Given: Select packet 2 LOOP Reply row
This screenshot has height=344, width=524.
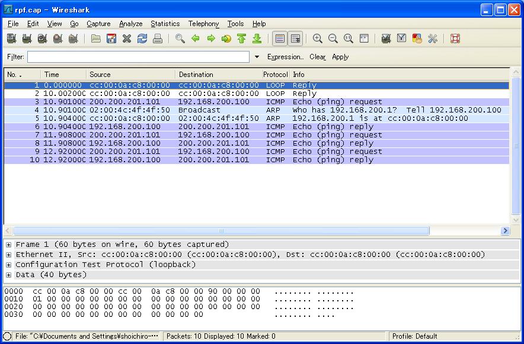Looking at the screenshot, I should pos(257,94).
